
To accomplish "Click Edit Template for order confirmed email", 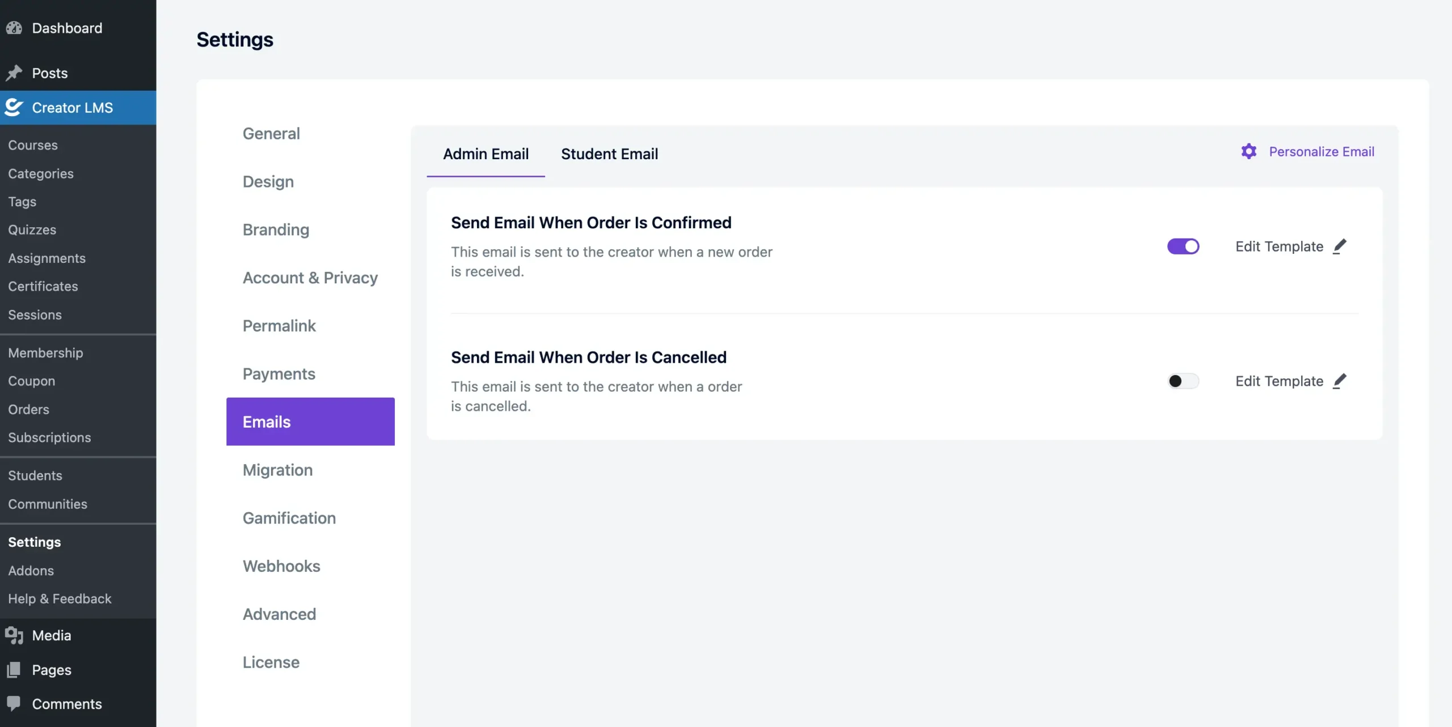I will click(1280, 246).
